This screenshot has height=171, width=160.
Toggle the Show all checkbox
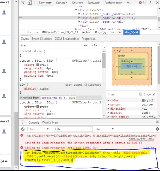tap(141, 94)
